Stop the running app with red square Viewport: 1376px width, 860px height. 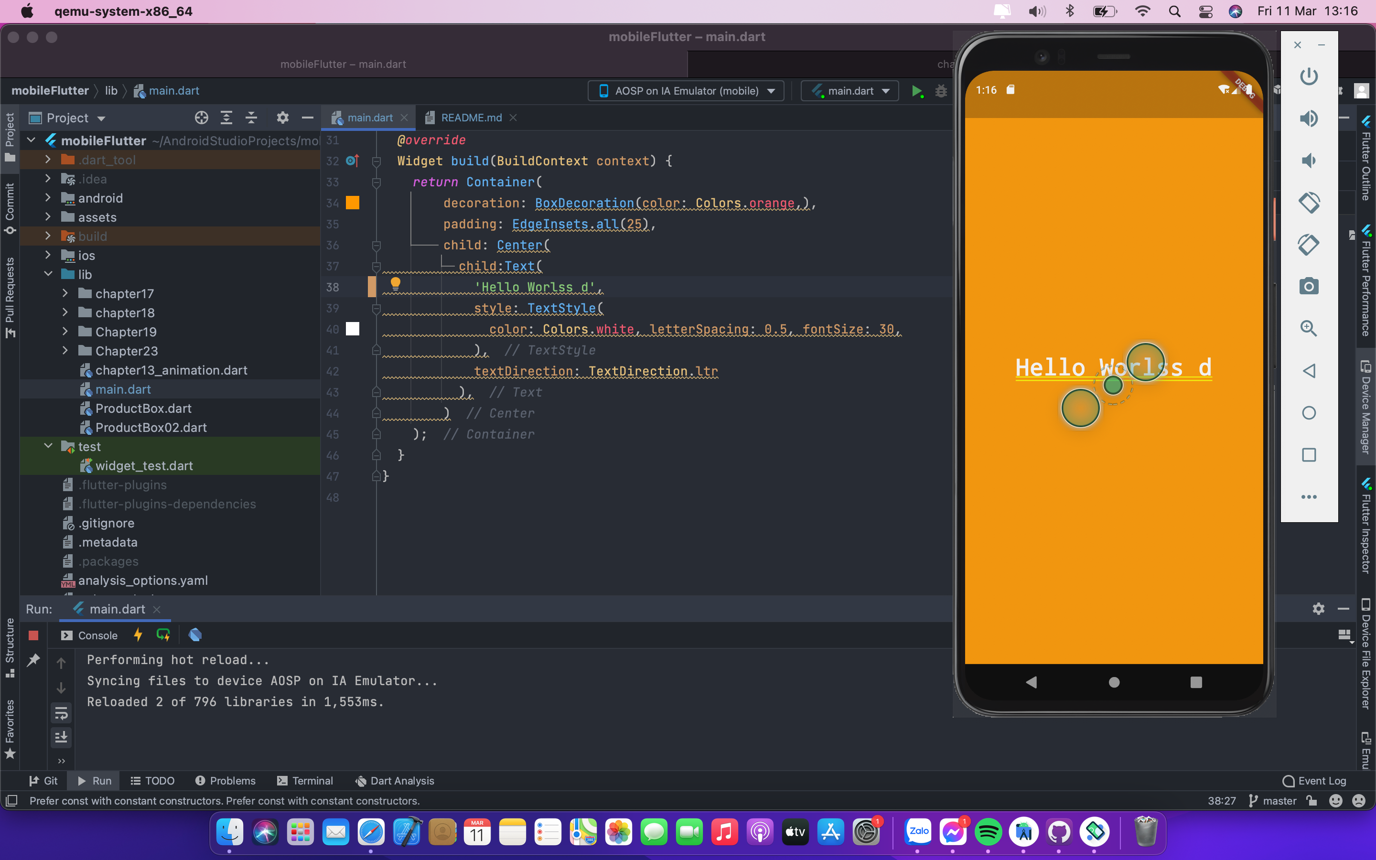pyautogui.click(x=33, y=635)
